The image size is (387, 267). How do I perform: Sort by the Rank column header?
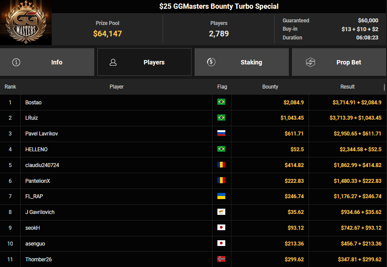coord(10,87)
